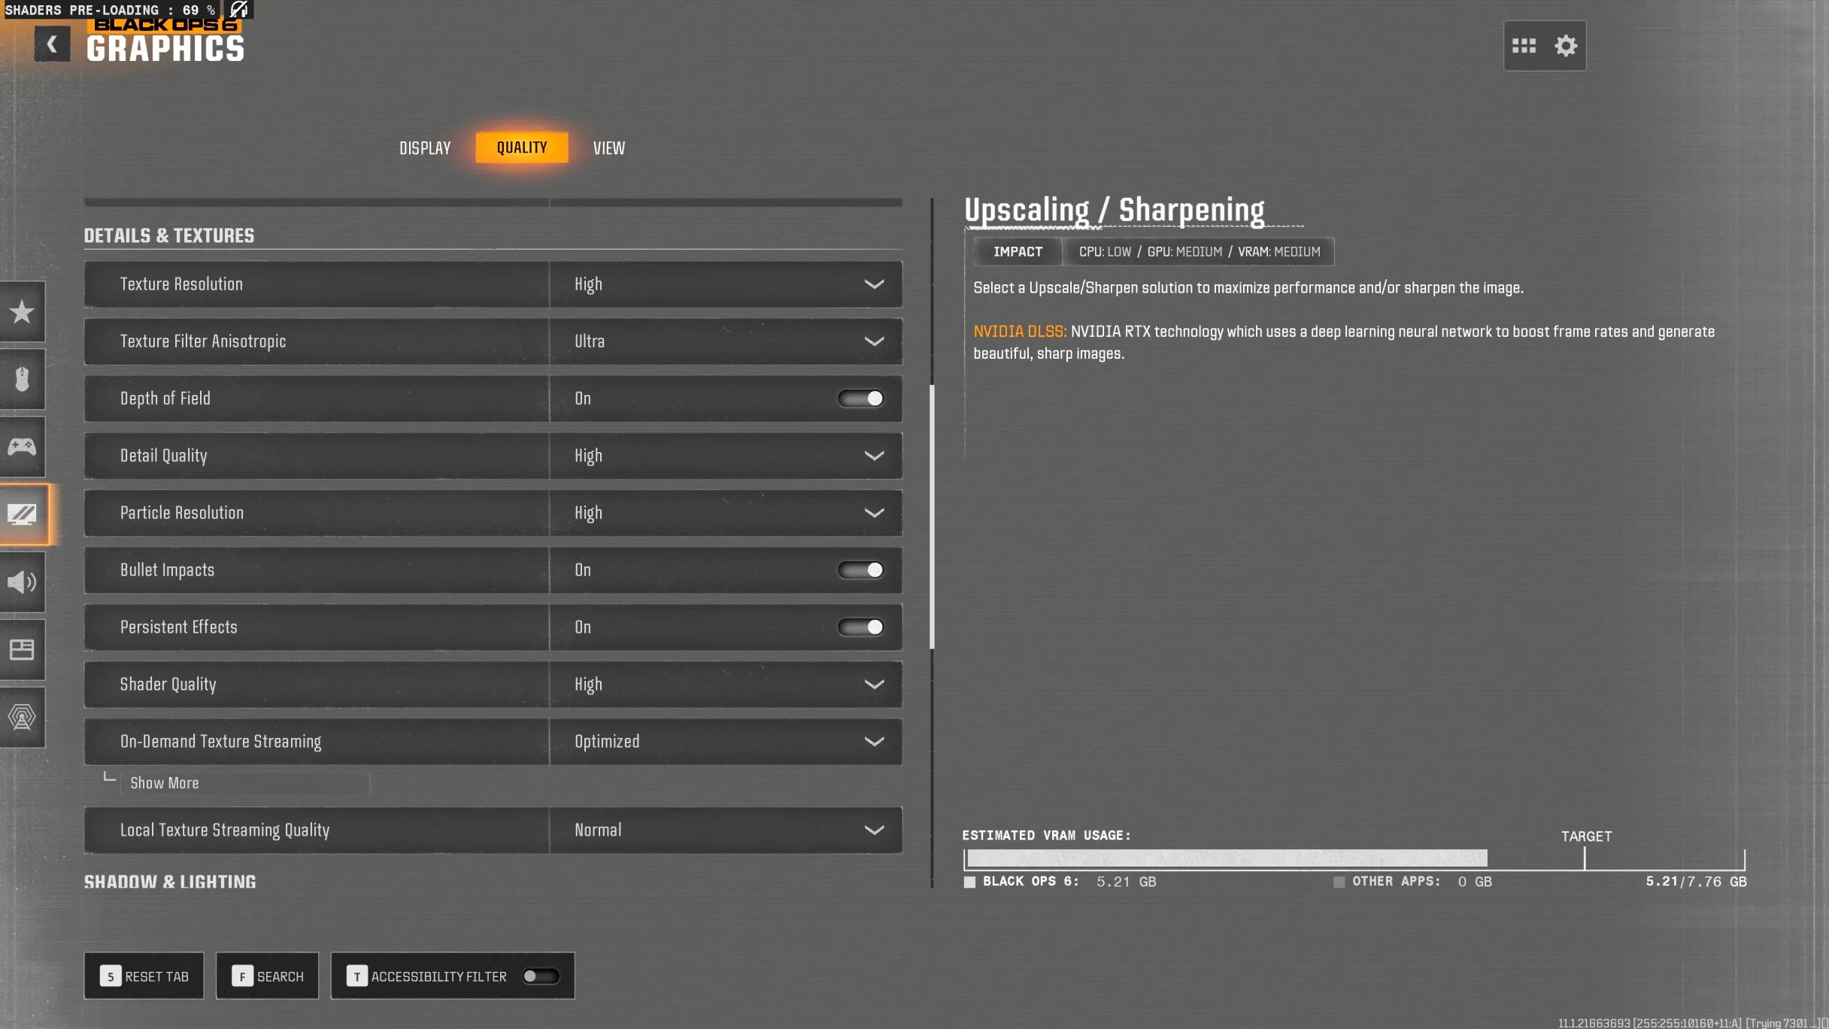
Task: Turn off the Bullet Impacts toggle
Action: tap(860, 570)
